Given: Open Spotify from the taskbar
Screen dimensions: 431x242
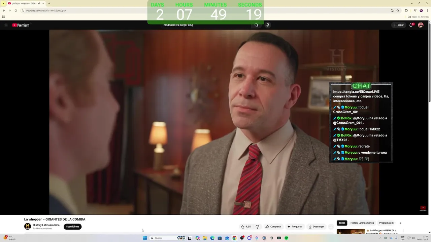Looking at the screenshot, I should [286, 238].
